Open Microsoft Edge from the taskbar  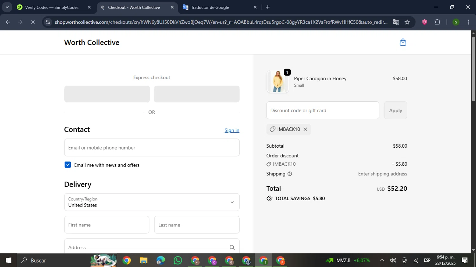tap(161, 260)
